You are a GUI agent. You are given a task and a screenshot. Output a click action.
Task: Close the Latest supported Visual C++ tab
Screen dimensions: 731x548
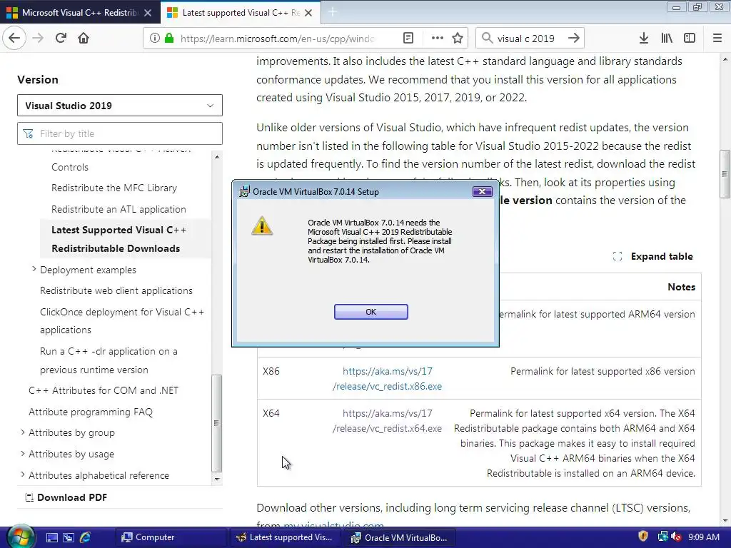pyautogui.click(x=308, y=13)
